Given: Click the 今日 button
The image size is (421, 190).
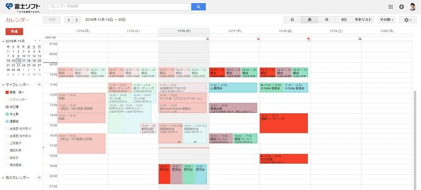Looking at the screenshot, I should [52, 20].
